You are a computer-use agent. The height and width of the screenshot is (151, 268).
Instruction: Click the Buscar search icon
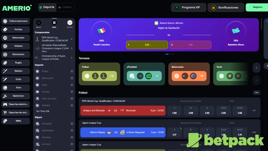coord(39,23)
